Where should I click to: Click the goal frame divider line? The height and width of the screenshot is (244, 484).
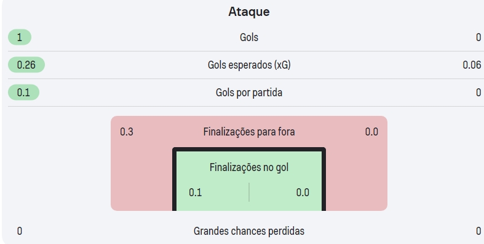(249, 193)
